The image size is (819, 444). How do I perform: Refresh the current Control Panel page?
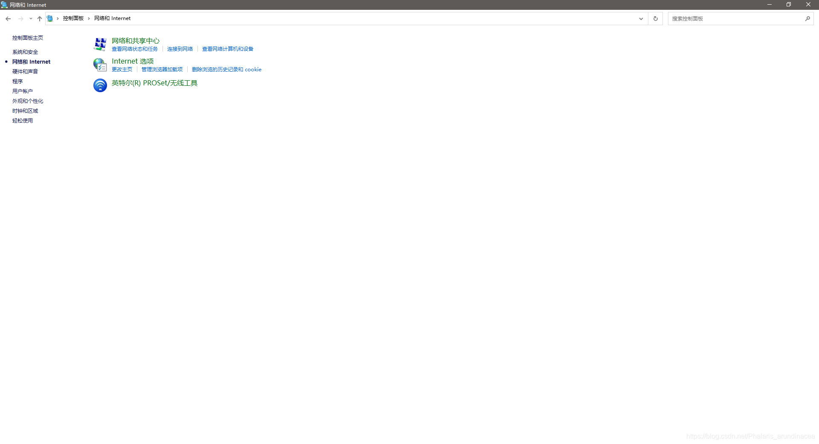tap(656, 18)
